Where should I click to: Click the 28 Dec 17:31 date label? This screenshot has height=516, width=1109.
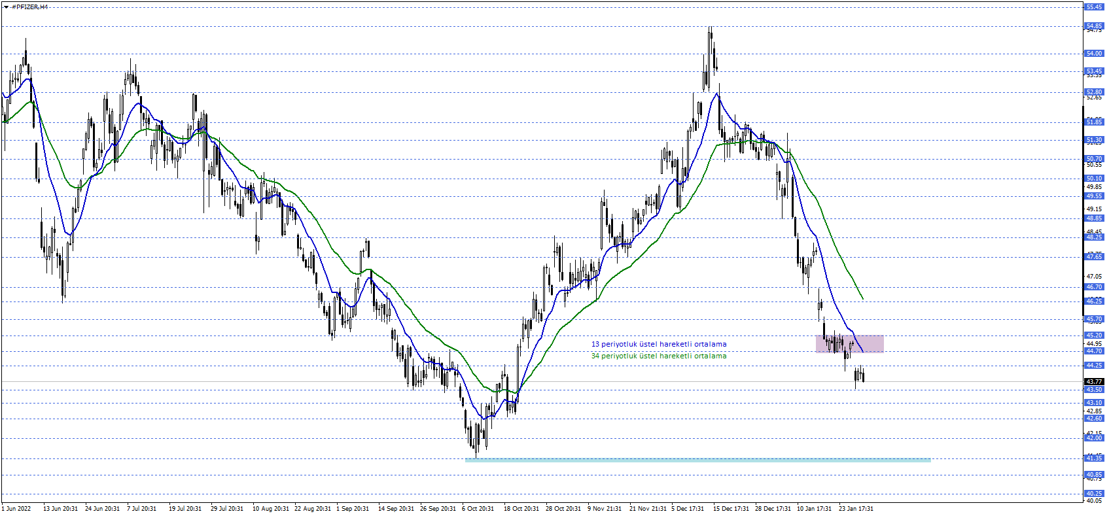773,509
